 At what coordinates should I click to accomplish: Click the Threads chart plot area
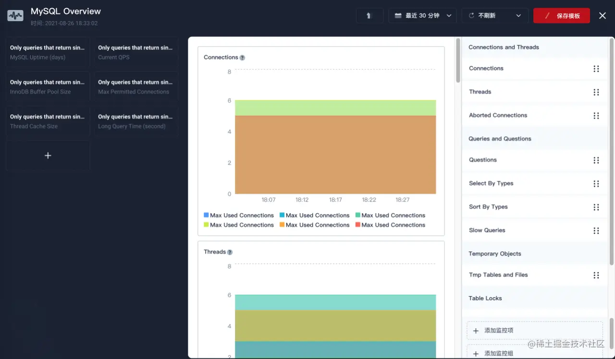[335, 311]
